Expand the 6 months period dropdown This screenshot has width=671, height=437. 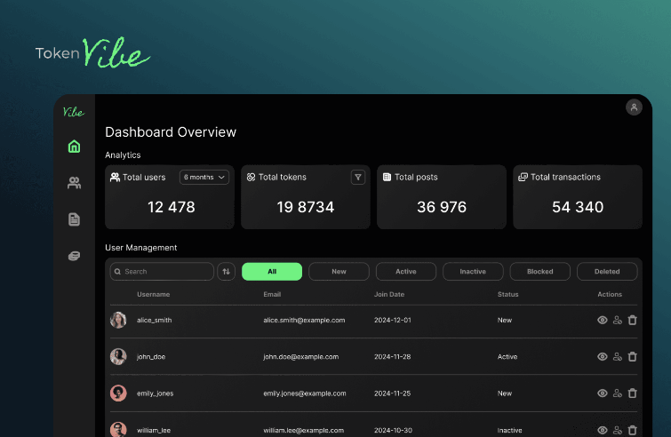point(204,177)
